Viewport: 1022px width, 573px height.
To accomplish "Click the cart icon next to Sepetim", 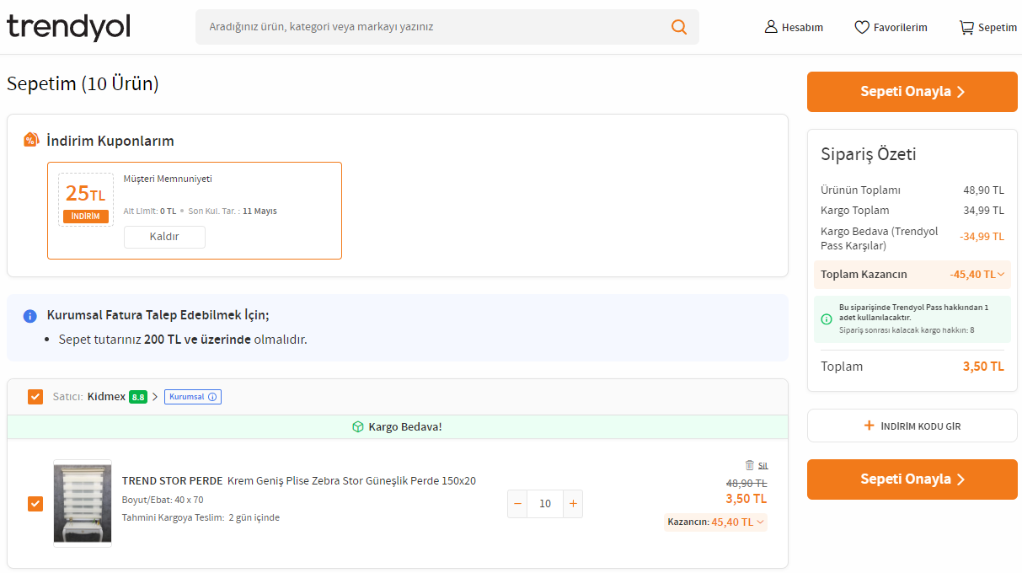I will pos(966,27).
